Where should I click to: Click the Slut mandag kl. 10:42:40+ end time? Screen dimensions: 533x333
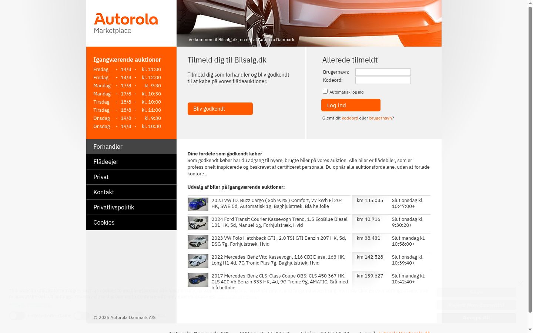coord(409,279)
